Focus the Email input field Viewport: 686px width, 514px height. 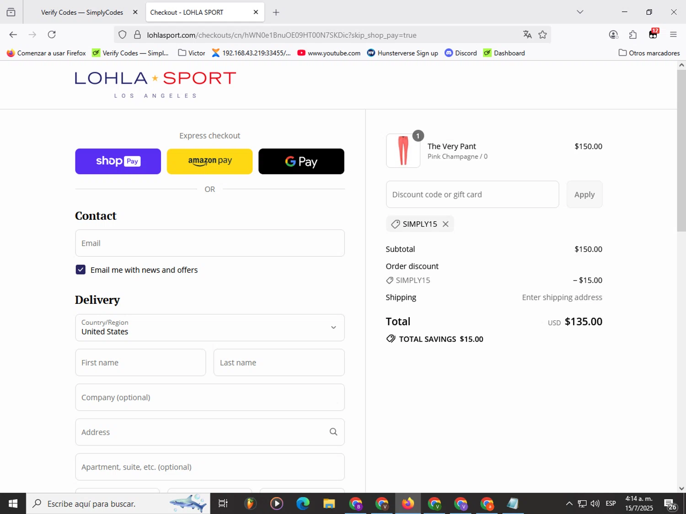(210, 243)
